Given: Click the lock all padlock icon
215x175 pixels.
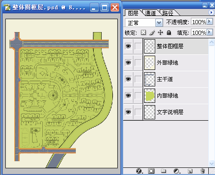Looking at the screenshot, I should pyautogui.click(x=169, y=33).
